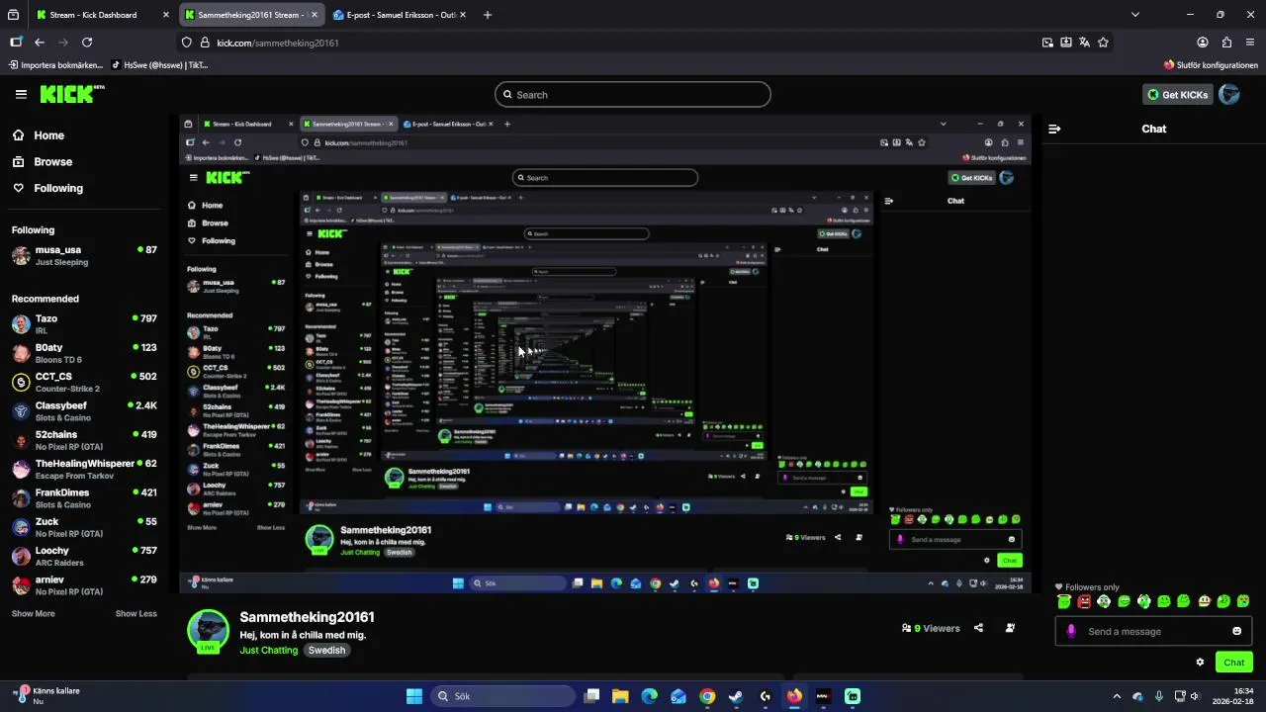This screenshot has width=1266, height=712.
Task: Click Show More in sidebar
Action: [34, 613]
